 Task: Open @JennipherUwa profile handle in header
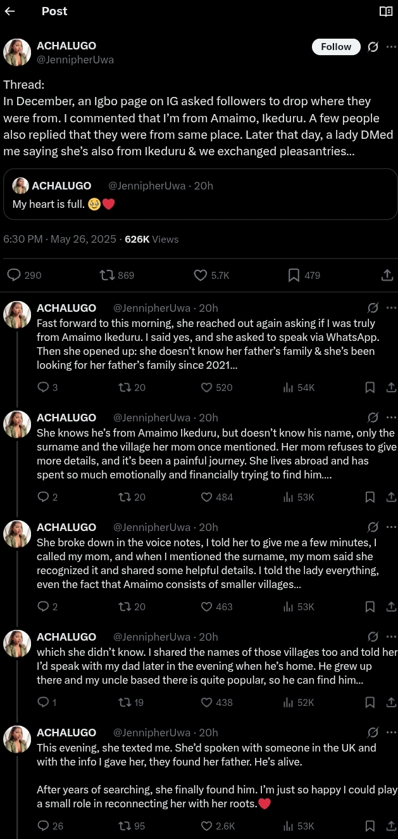coord(75,60)
